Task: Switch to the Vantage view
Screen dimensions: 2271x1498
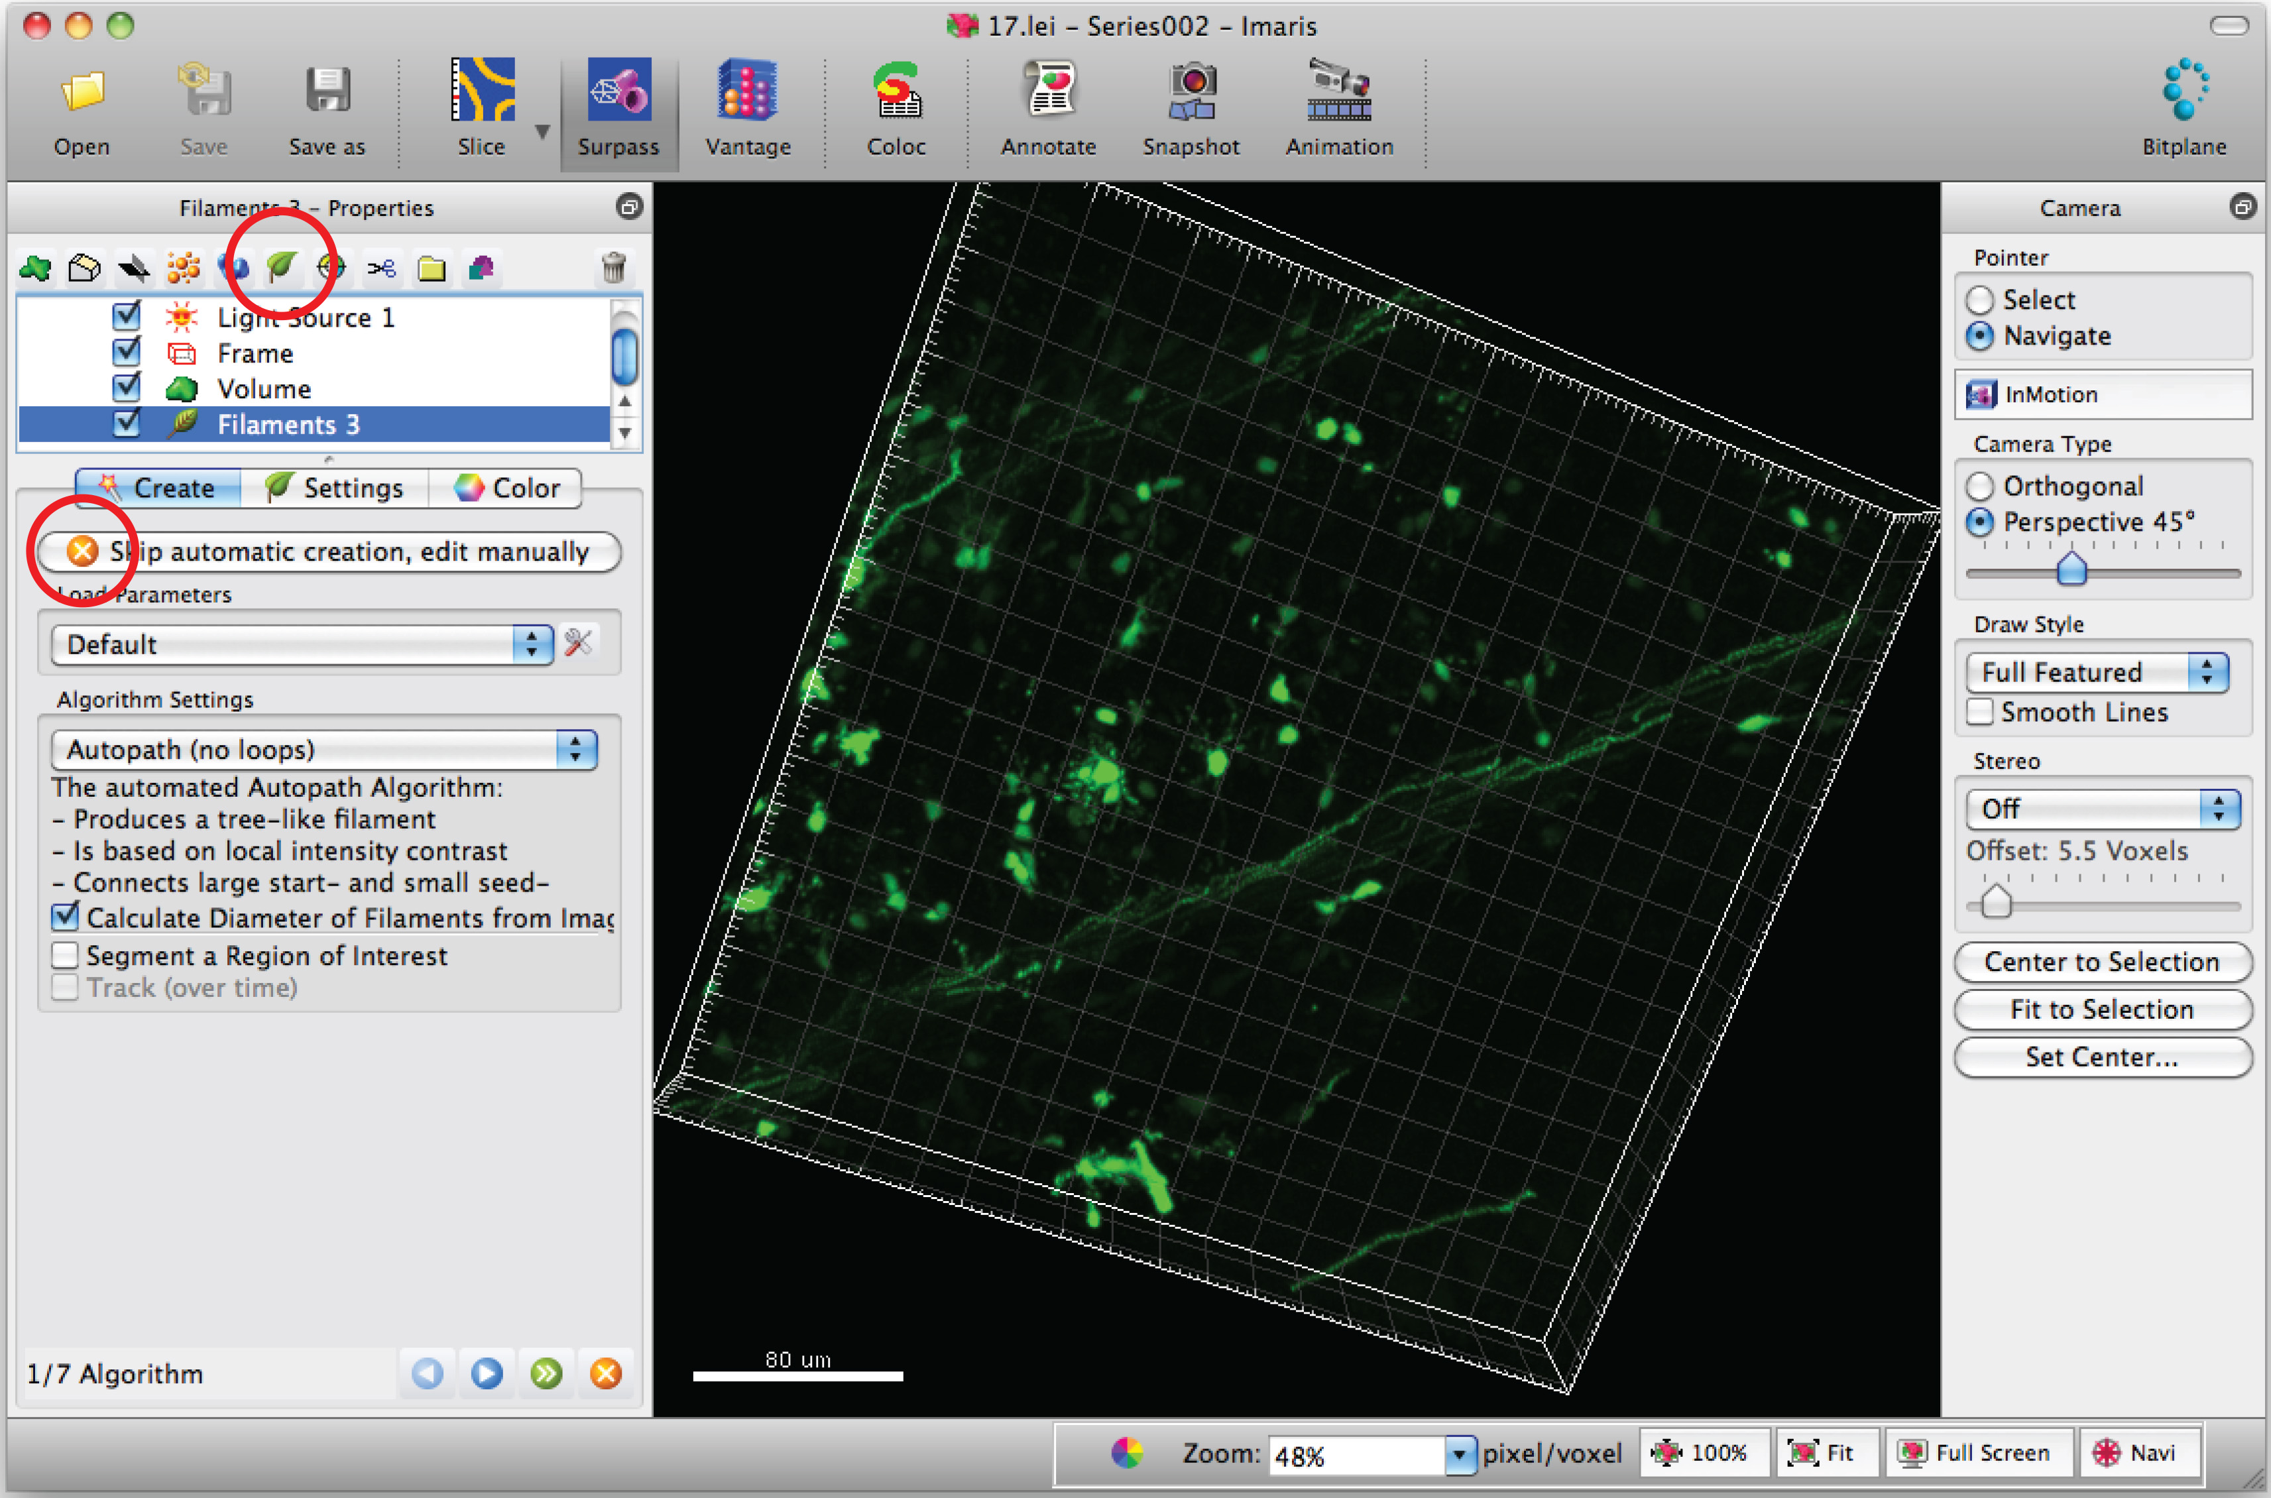Action: [747, 91]
